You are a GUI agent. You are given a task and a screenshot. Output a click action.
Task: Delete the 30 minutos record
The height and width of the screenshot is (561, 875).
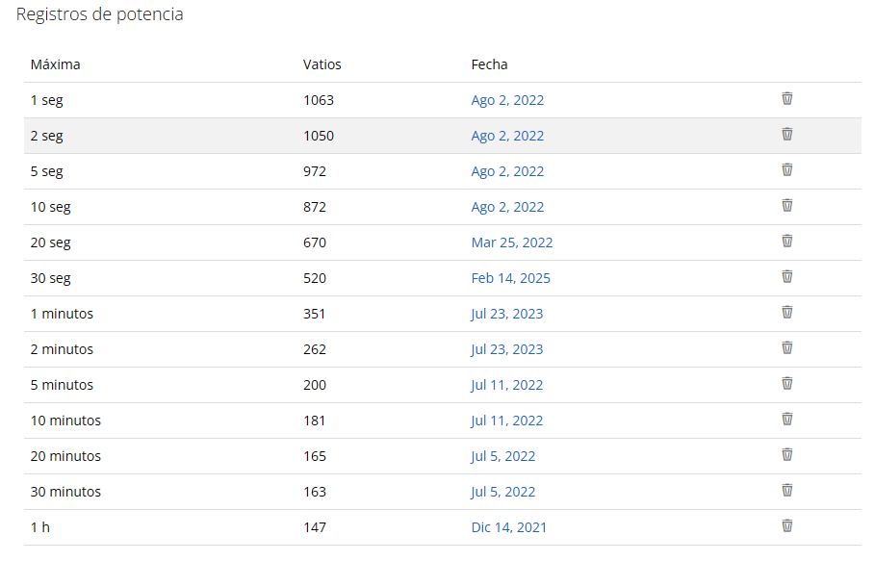[786, 491]
